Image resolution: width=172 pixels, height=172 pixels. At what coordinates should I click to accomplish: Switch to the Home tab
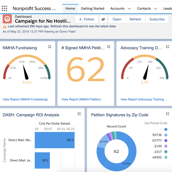(x=70, y=9)
